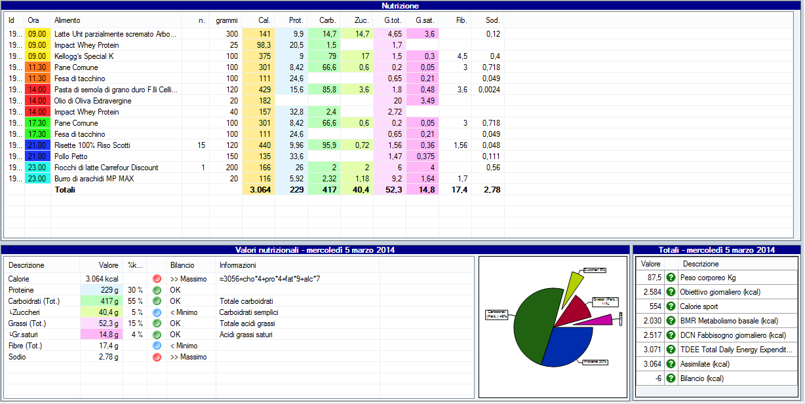Image resolution: width=805 pixels, height=404 pixels.
Task: Click the red status indicator for Calorie
Action: point(157,279)
